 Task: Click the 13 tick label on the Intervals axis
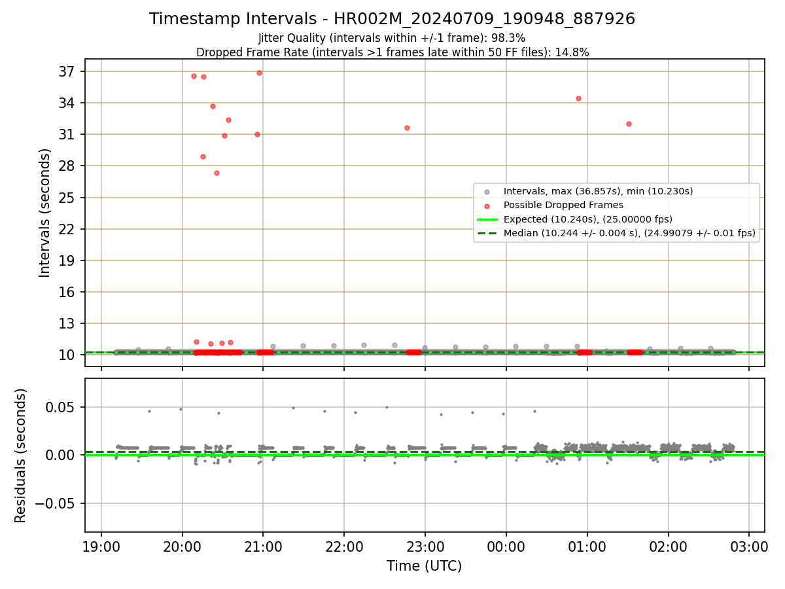coord(67,323)
